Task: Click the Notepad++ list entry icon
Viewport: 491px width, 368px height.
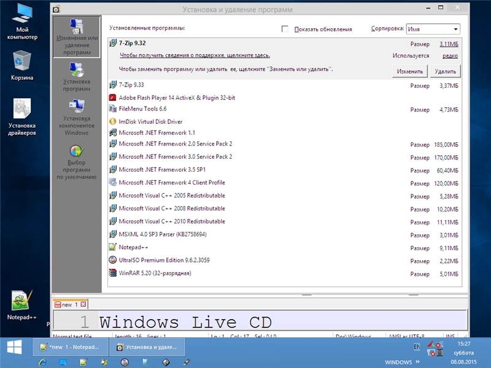Action: coord(113,247)
